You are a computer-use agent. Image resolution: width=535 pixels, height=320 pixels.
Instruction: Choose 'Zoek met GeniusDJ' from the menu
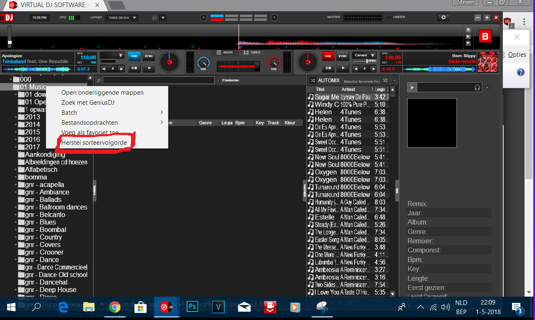coord(88,103)
